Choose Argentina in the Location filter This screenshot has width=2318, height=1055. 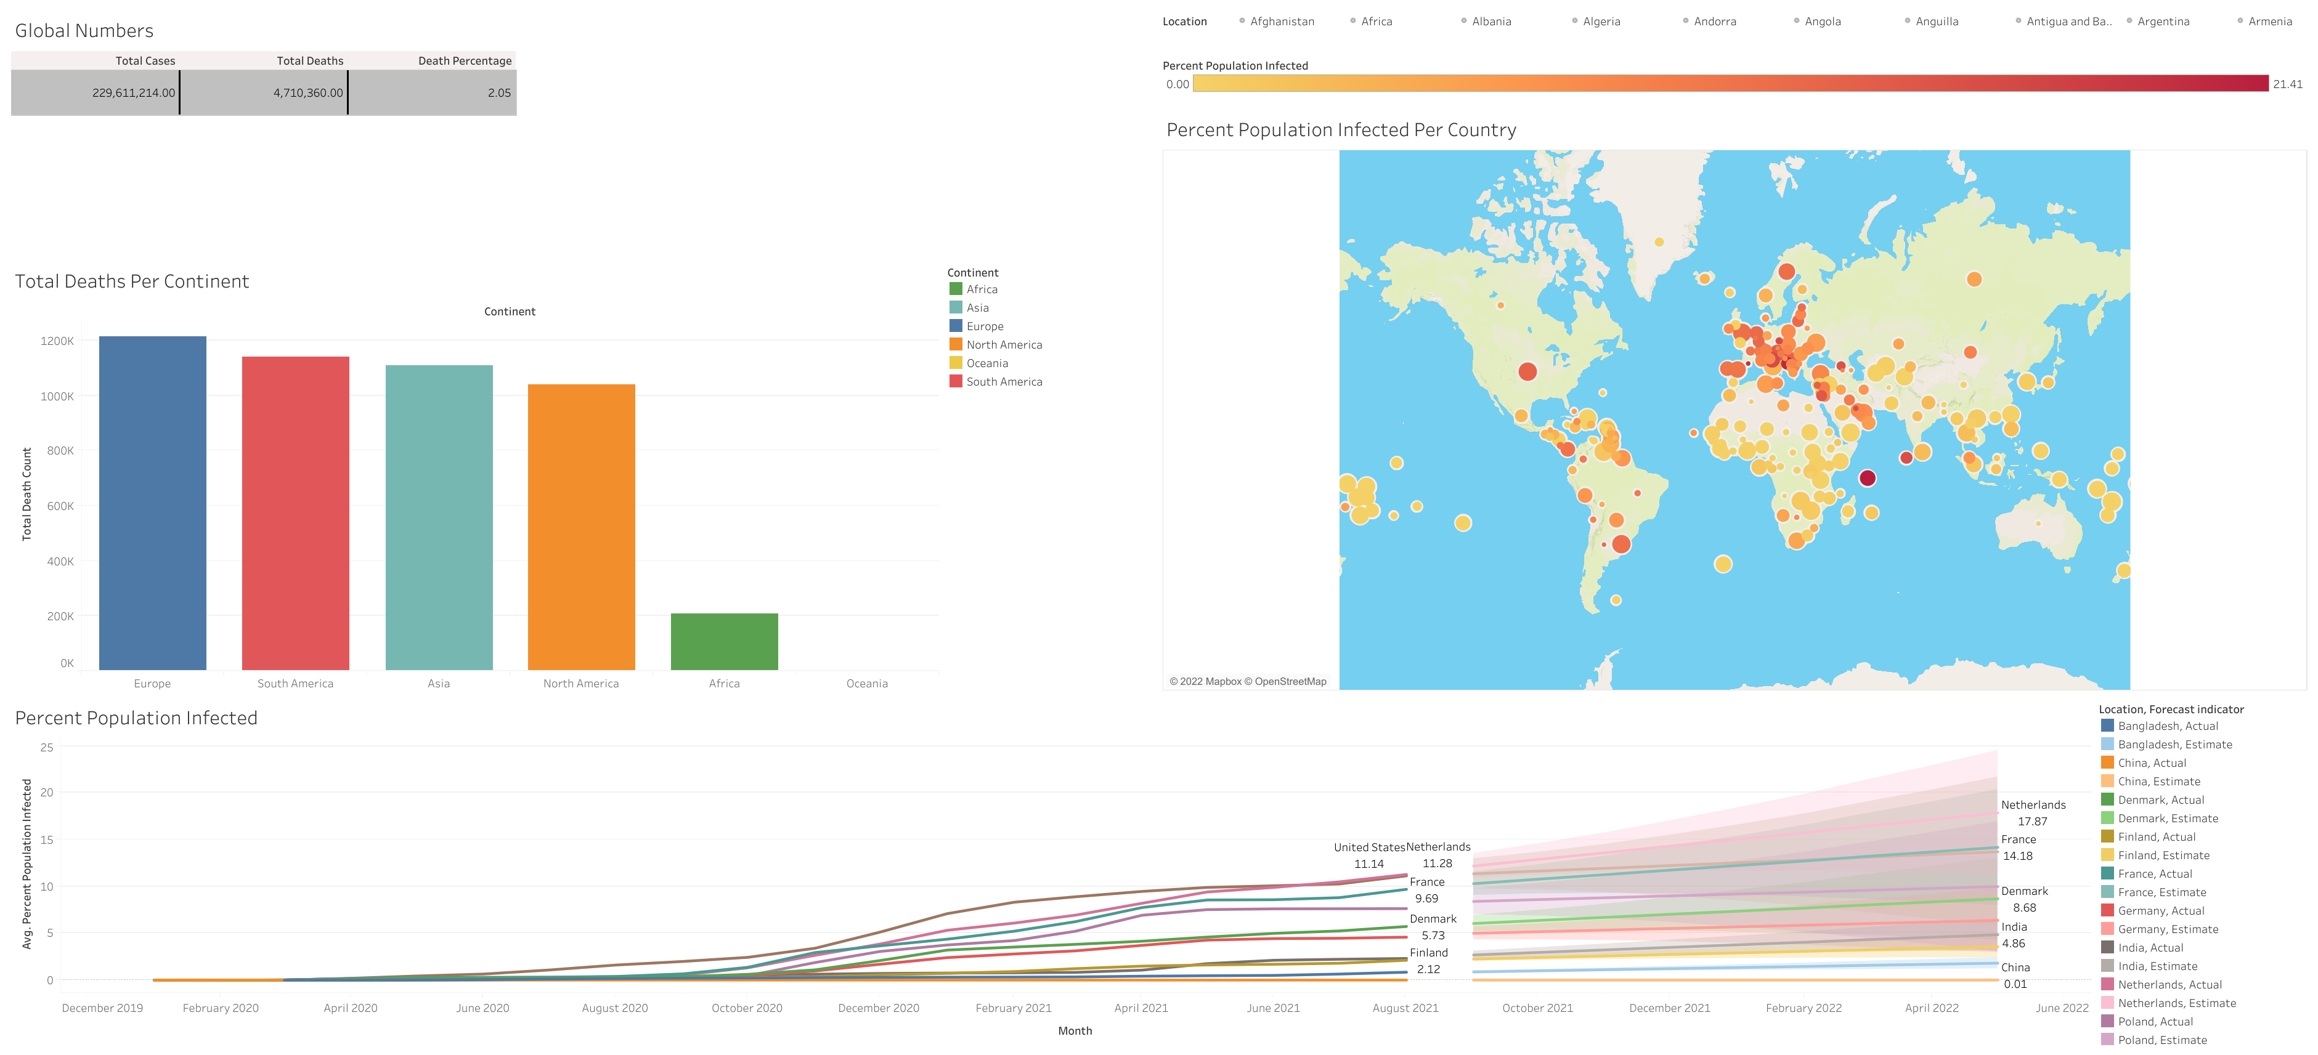2130,21
